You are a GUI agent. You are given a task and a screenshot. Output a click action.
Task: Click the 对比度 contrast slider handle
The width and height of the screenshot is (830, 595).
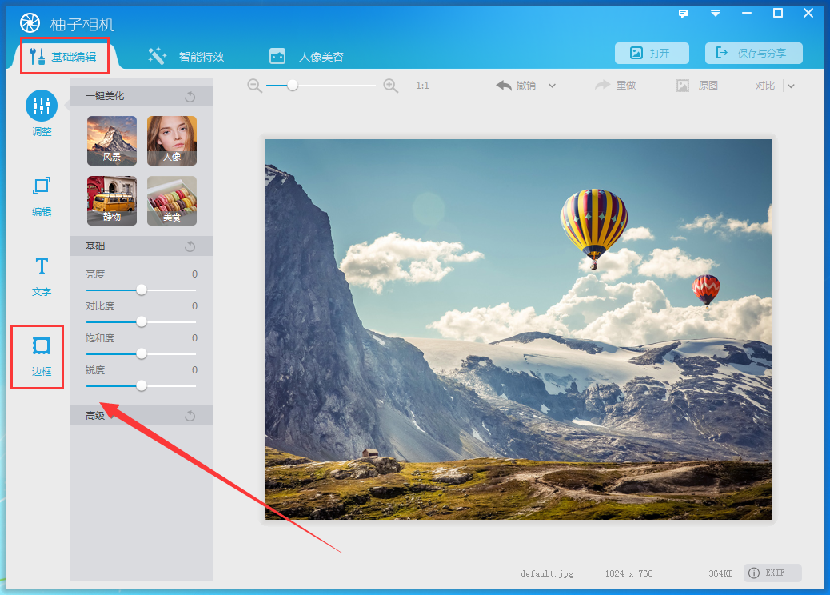pos(142,321)
